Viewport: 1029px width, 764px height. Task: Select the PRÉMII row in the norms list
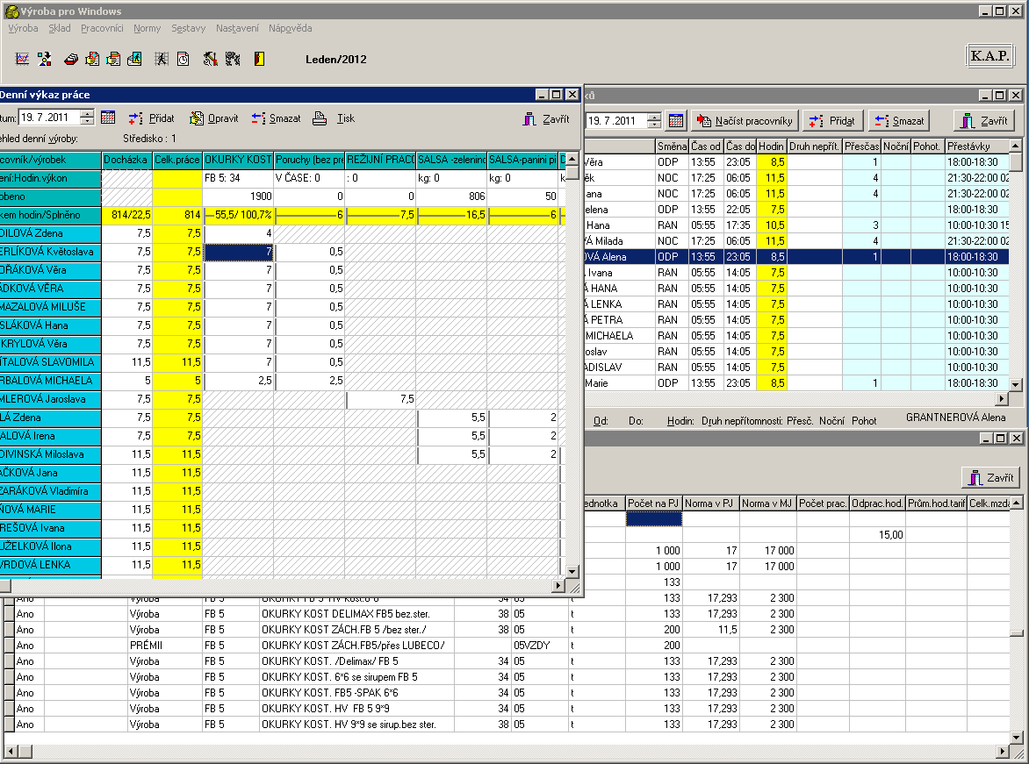pyautogui.click(x=506, y=646)
